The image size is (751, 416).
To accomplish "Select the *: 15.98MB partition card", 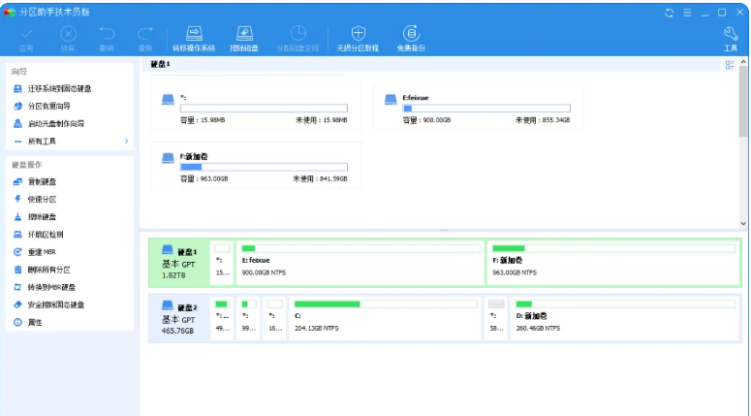I will 256,106.
